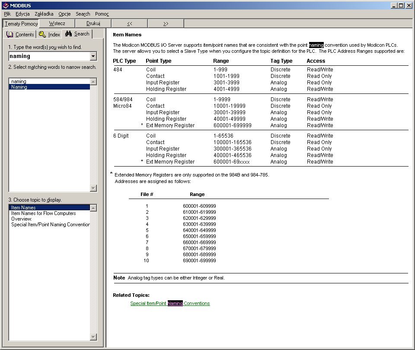Click the Wstecz back button
The image size is (415, 350).
[x=57, y=23]
